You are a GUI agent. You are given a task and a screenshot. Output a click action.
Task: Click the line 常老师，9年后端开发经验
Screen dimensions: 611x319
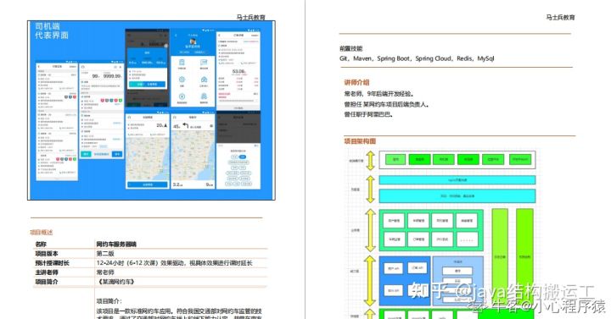coord(378,94)
